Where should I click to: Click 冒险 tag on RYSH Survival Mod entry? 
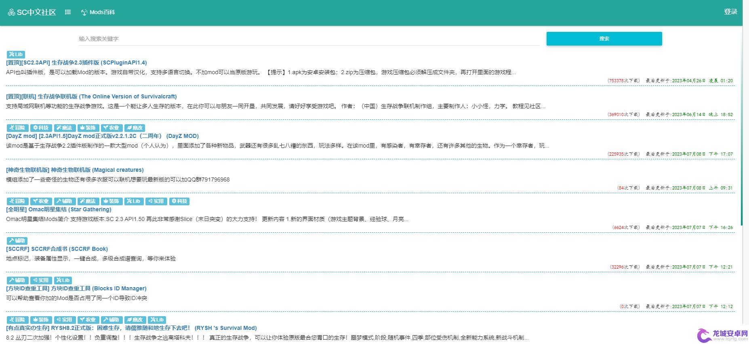[x=17, y=320]
